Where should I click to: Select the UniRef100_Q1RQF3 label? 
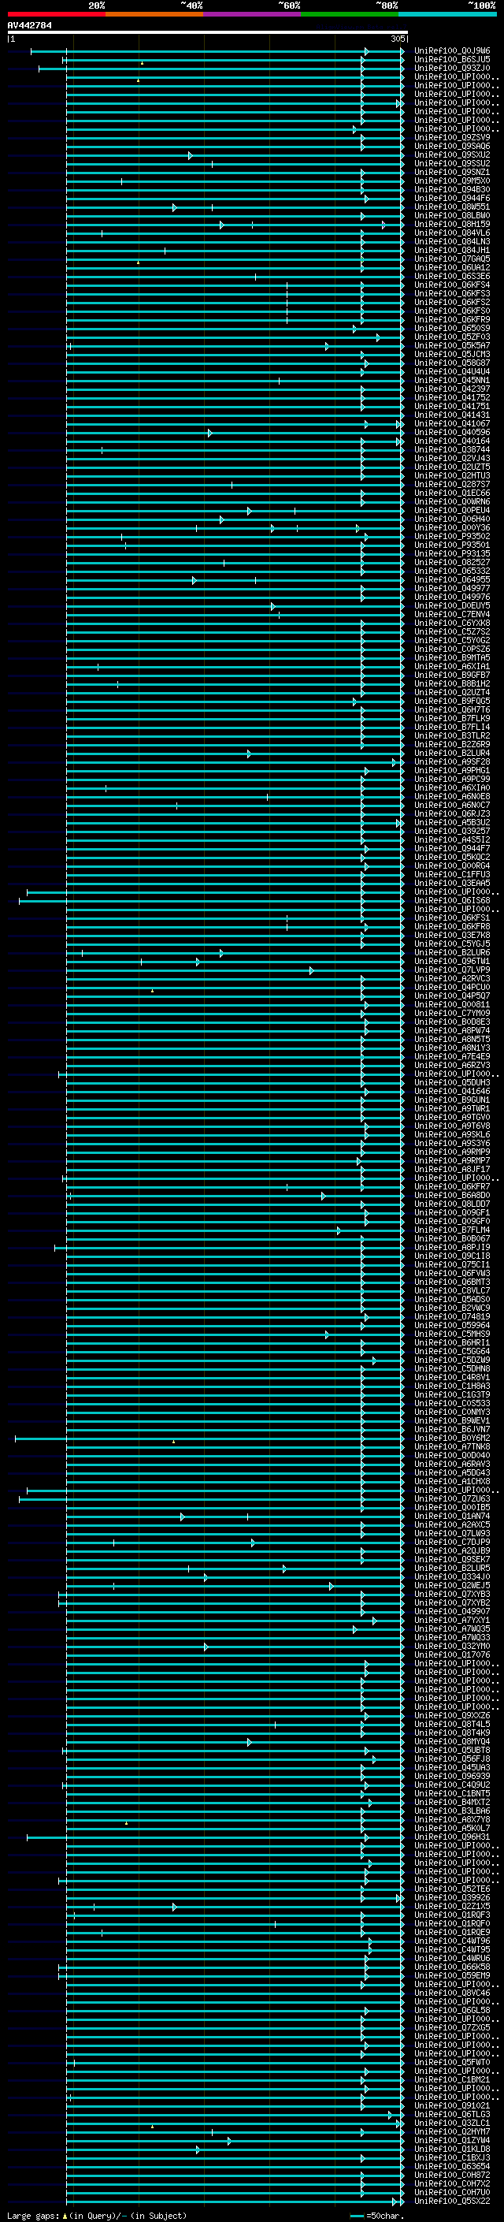click(x=452, y=1915)
